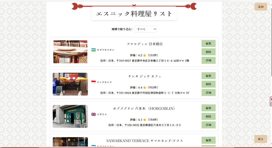
Task: Click 削除 for ホブゴブリン 六本木
Action: 209,116
